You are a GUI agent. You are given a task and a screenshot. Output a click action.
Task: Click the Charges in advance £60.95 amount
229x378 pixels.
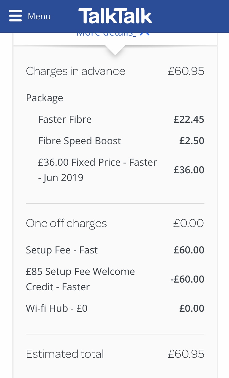pyautogui.click(x=186, y=71)
